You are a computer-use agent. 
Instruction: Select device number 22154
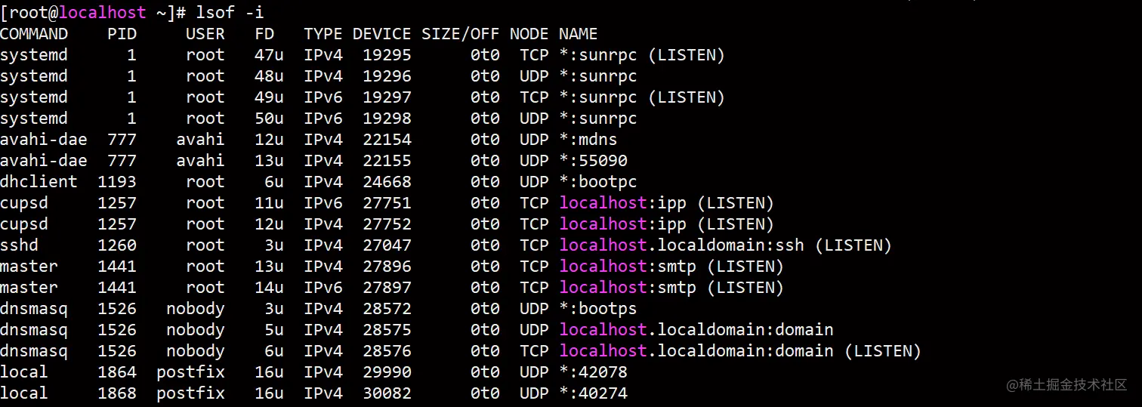point(387,140)
